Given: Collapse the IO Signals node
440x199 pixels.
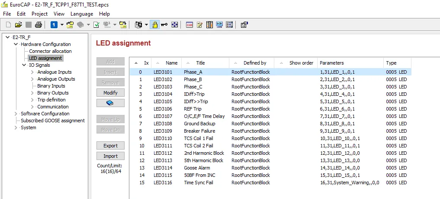Looking at the screenshot, I should pyautogui.click(x=24, y=65).
